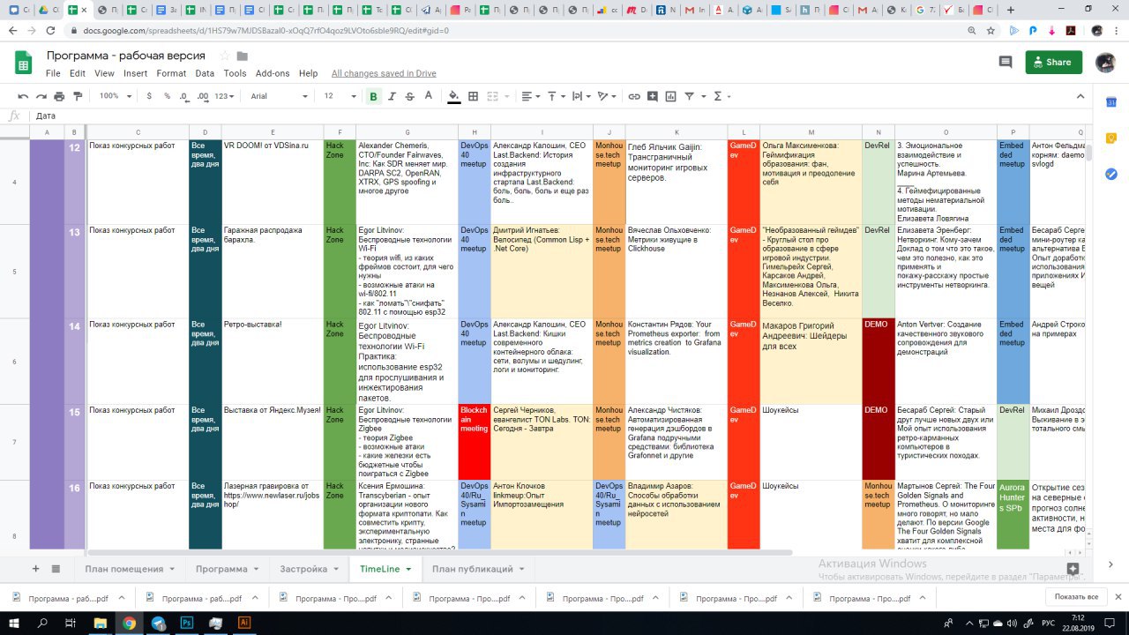Open the Fill color picker
The width and height of the screenshot is (1129, 635).
coord(453,96)
